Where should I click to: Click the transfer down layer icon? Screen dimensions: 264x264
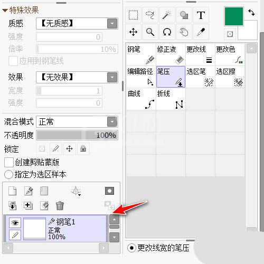click(12, 205)
